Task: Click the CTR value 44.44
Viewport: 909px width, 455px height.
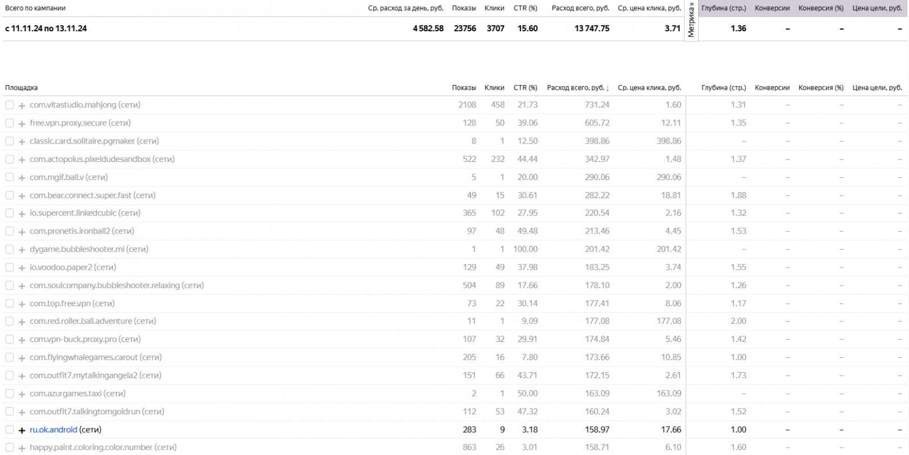Action: (x=527, y=159)
